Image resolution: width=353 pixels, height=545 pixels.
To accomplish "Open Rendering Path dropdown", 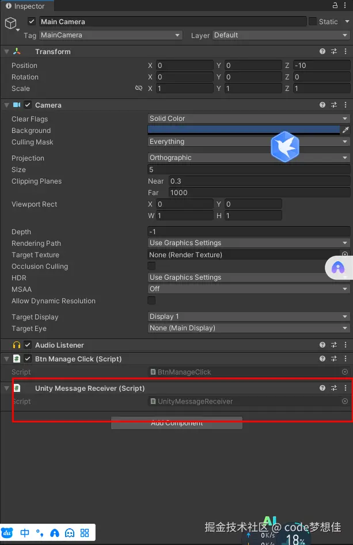I will click(x=249, y=243).
